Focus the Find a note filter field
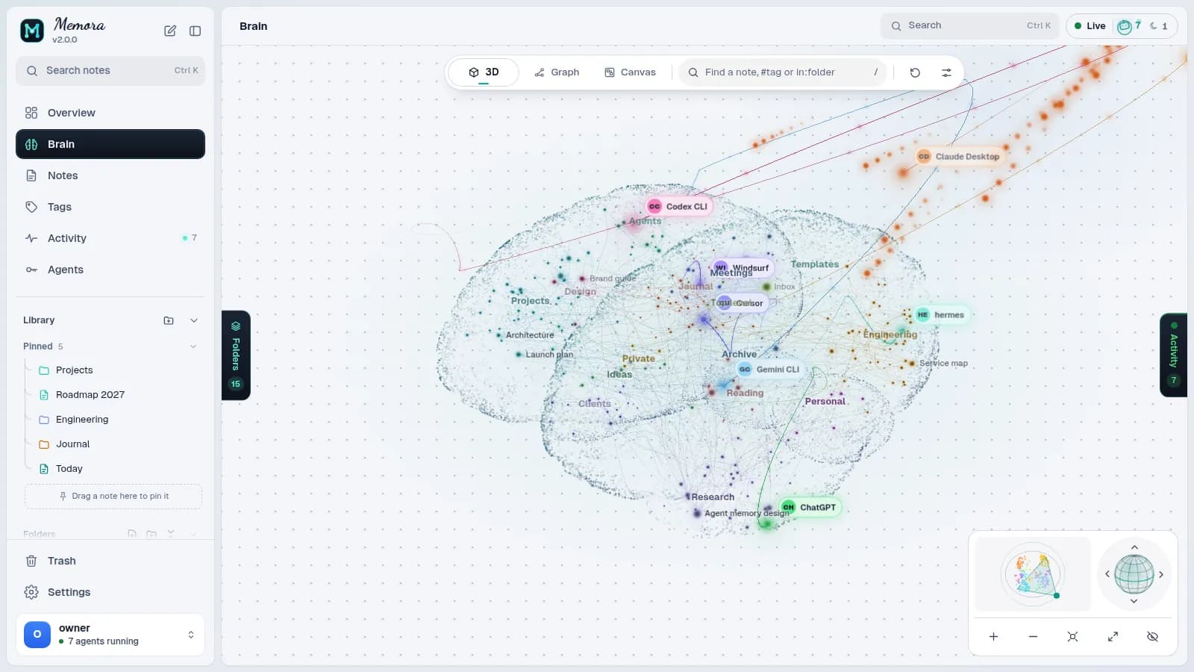The image size is (1194, 672). pyautogui.click(x=783, y=72)
